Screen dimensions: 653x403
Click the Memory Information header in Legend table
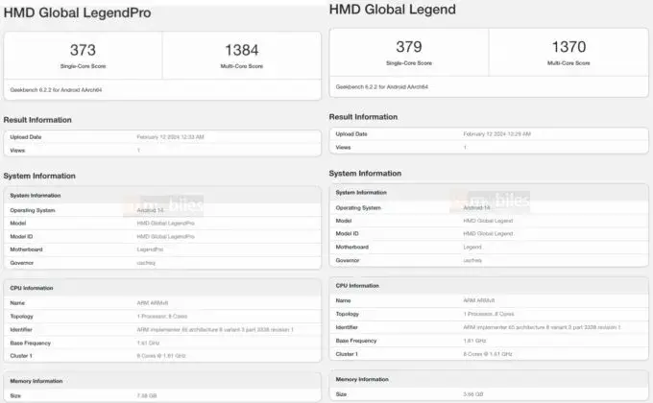click(x=362, y=379)
